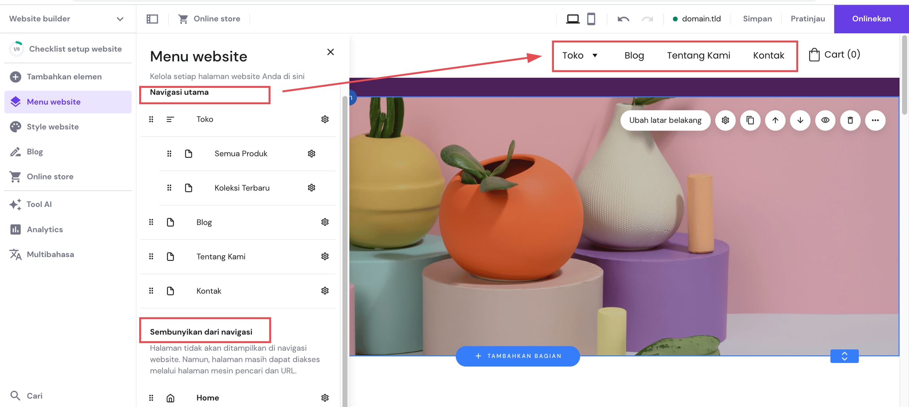Close the Menu website panel
Image resolution: width=909 pixels, height=407 pixels.
tap(330, 52)
